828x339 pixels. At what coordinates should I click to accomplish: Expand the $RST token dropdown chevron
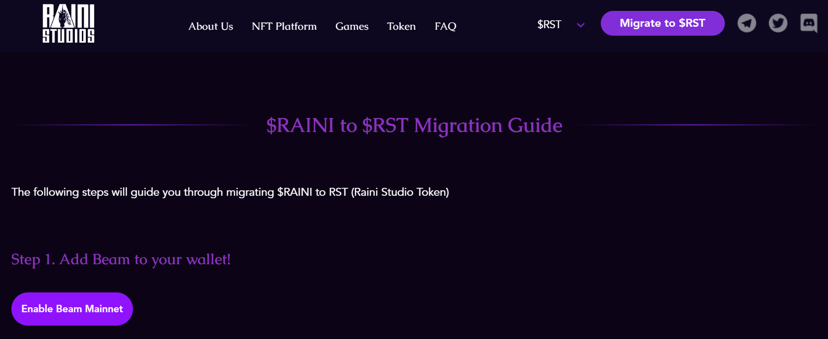580,25
